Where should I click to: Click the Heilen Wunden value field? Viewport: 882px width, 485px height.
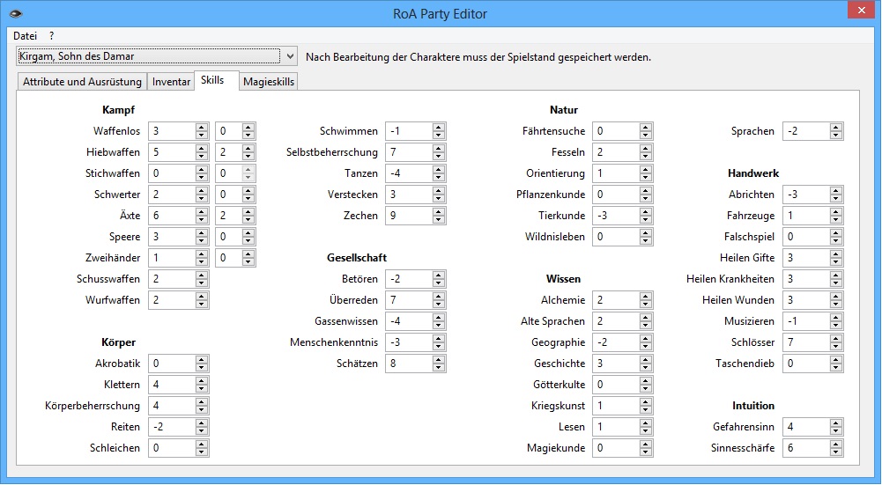(x=805, y=300)
